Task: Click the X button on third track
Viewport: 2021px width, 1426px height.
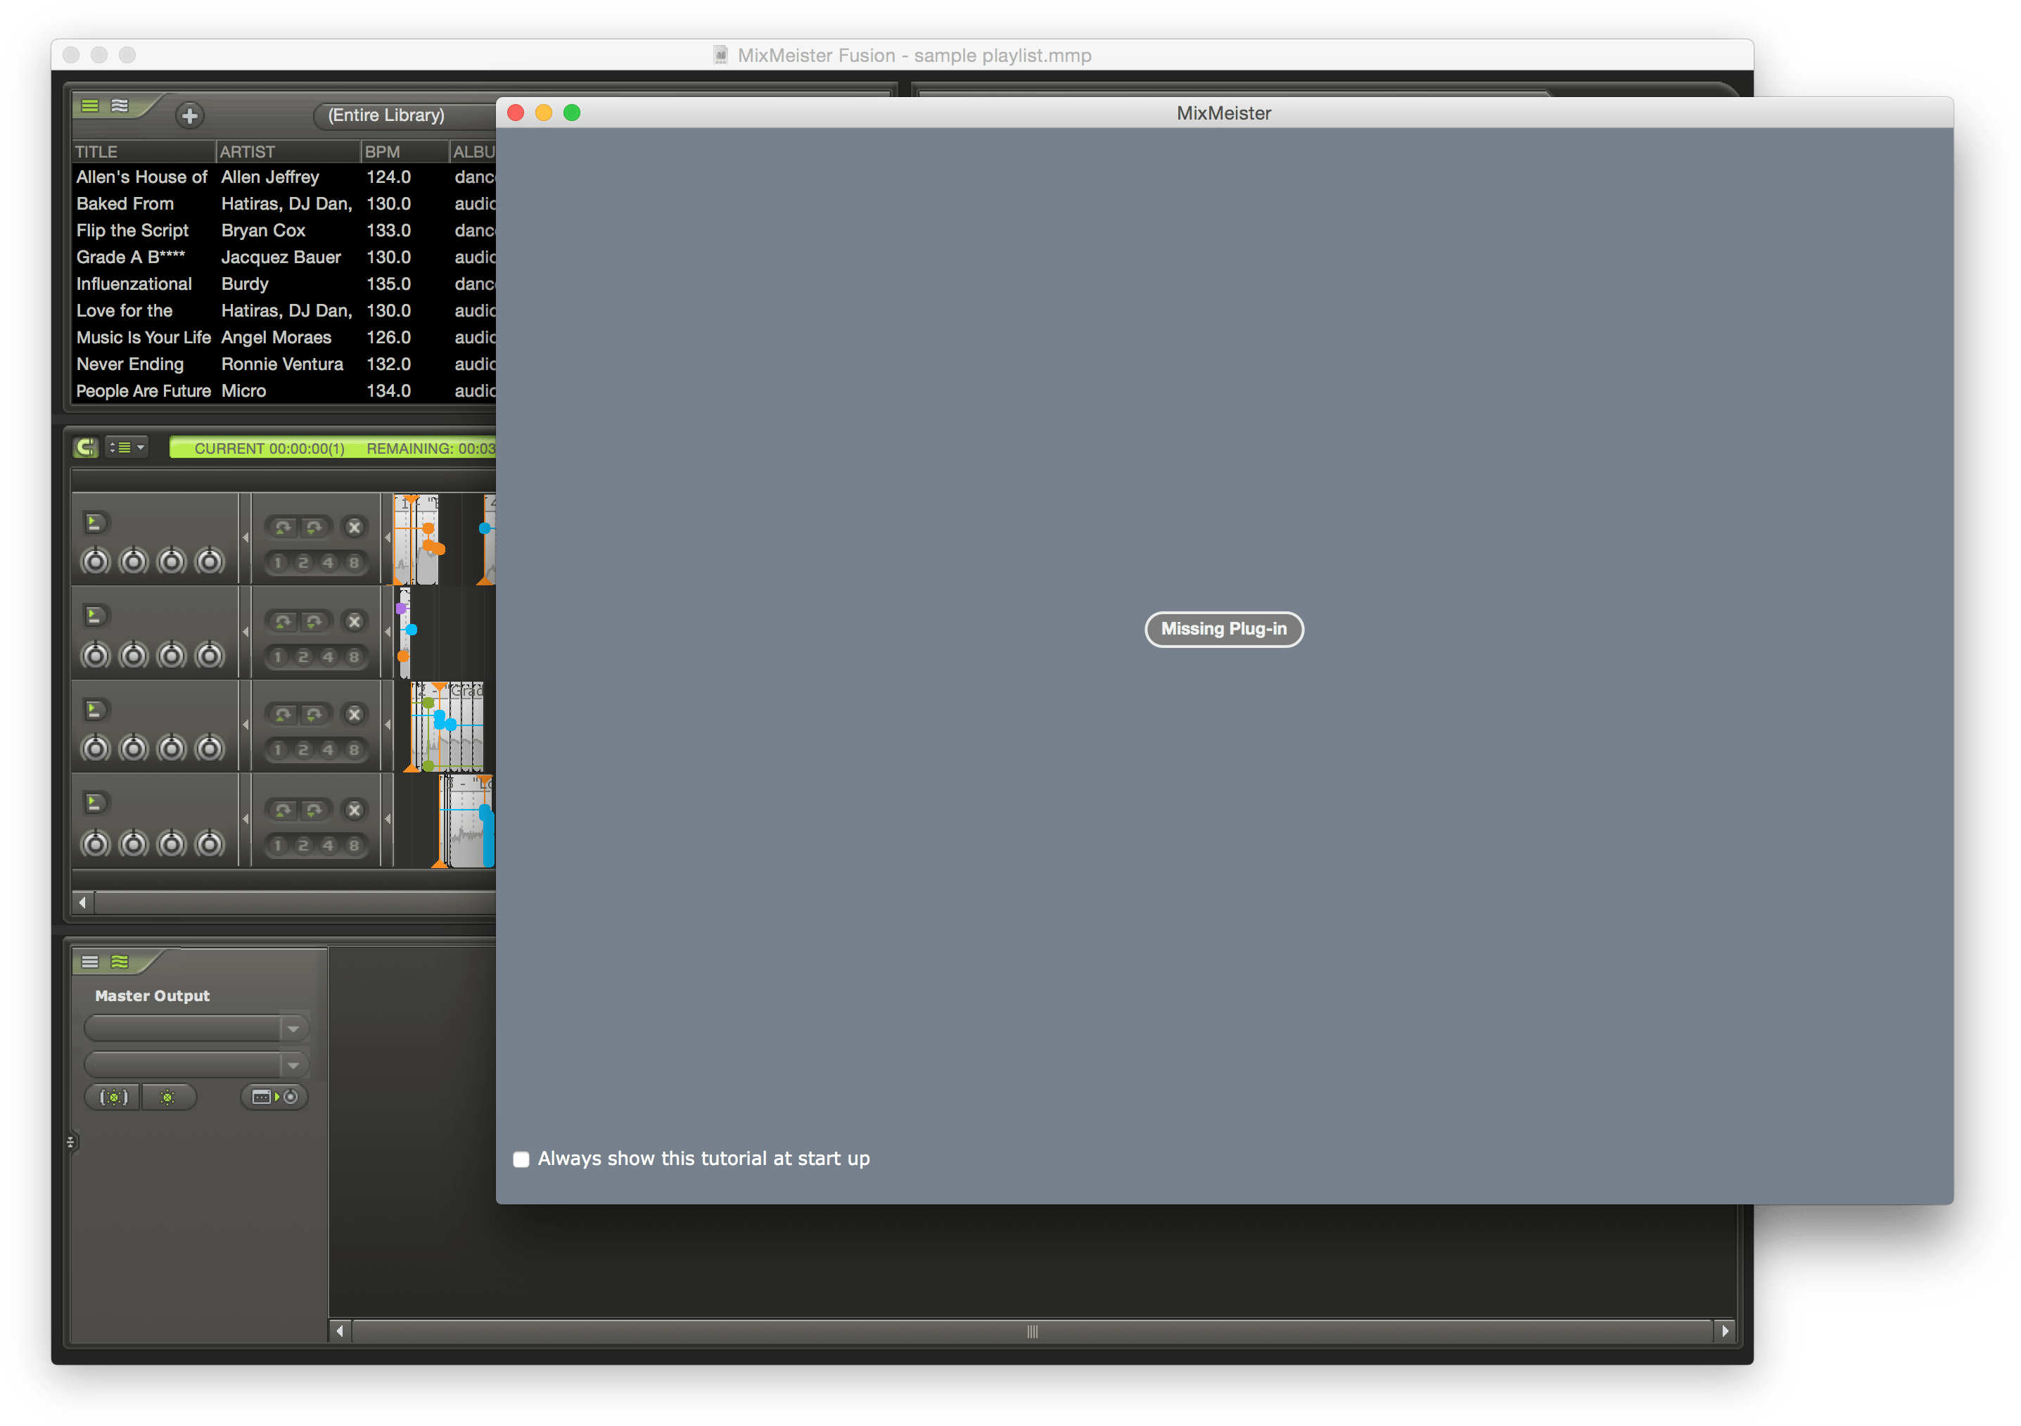Action: pos(354,714)
